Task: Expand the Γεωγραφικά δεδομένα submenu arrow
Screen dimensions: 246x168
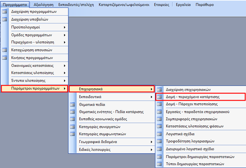Action: point(151,142)
